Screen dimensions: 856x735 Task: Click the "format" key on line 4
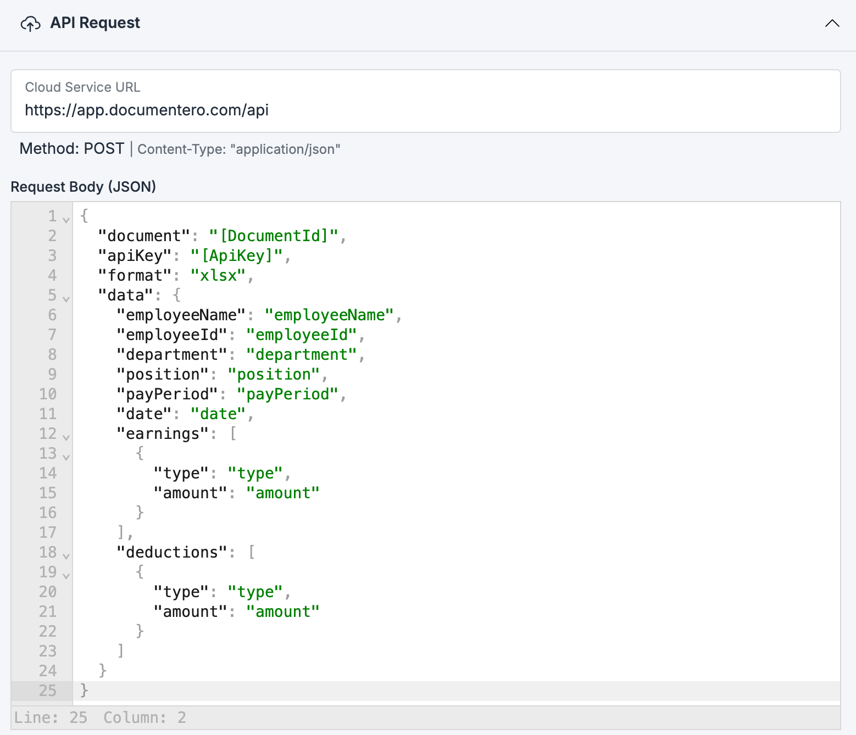135,275
